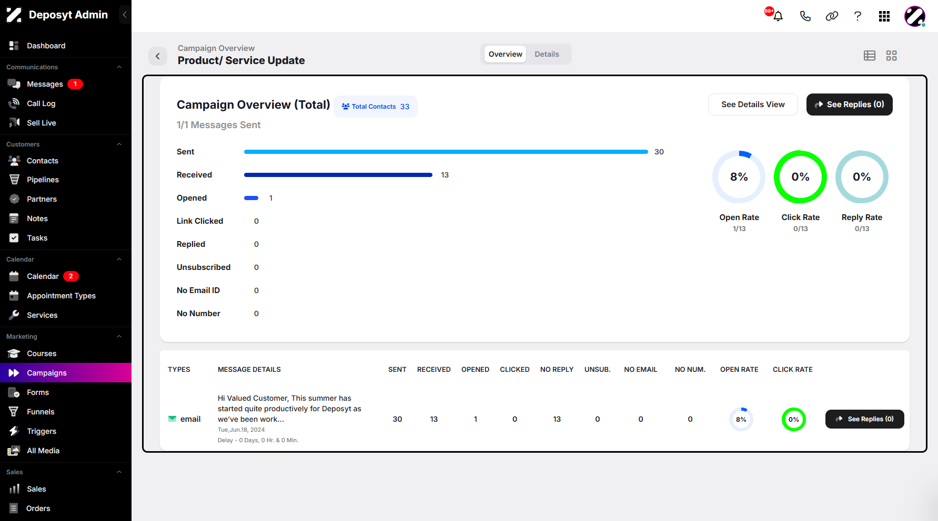938x521 pixels.
Task: Click the Reply Rate 0% ring
Action: (862, 177)
